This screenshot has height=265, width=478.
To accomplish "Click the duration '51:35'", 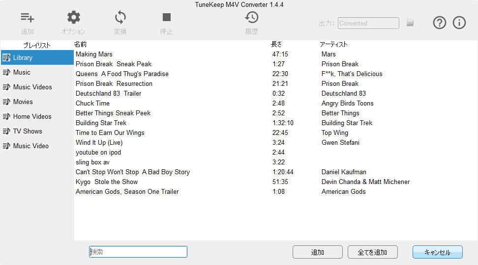I will coord(280,182).
